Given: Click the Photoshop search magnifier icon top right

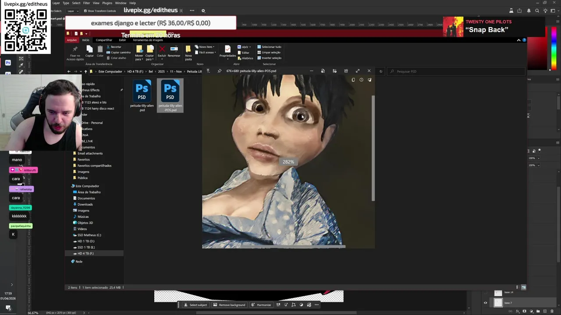Looking at the screenshot, I should (537, 11).
